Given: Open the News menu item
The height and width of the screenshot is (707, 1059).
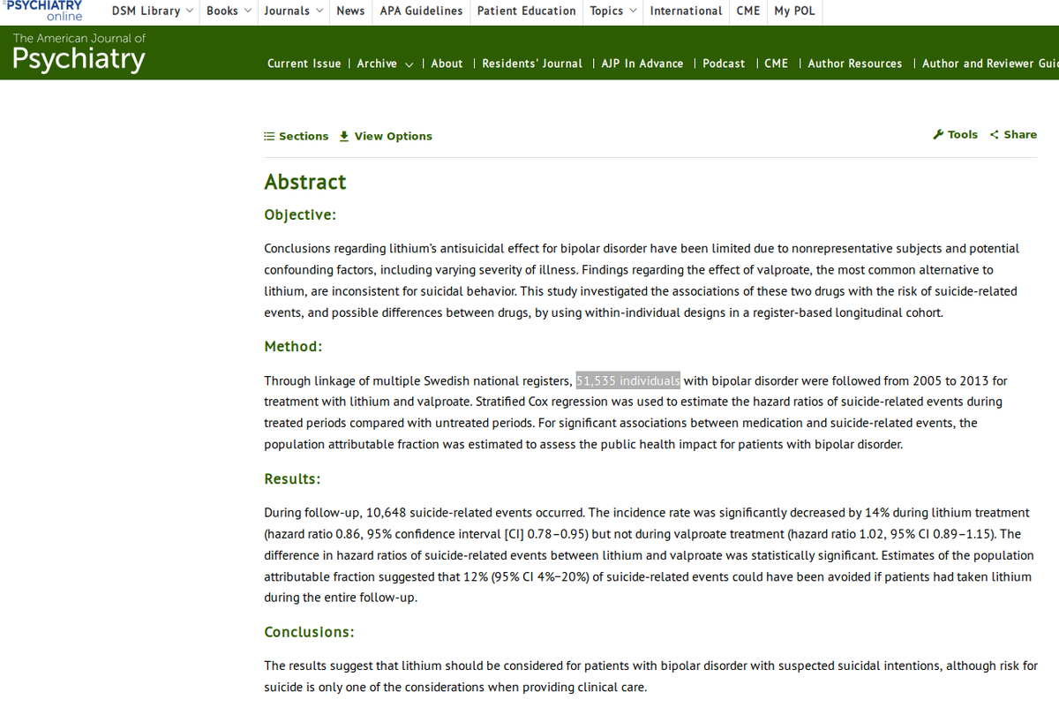Looking at the screenshot, I should pyautogui.click(x=350, y=11).
